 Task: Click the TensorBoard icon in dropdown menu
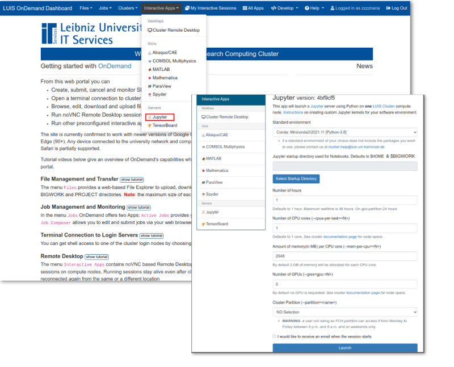click(x=150, y=125)
